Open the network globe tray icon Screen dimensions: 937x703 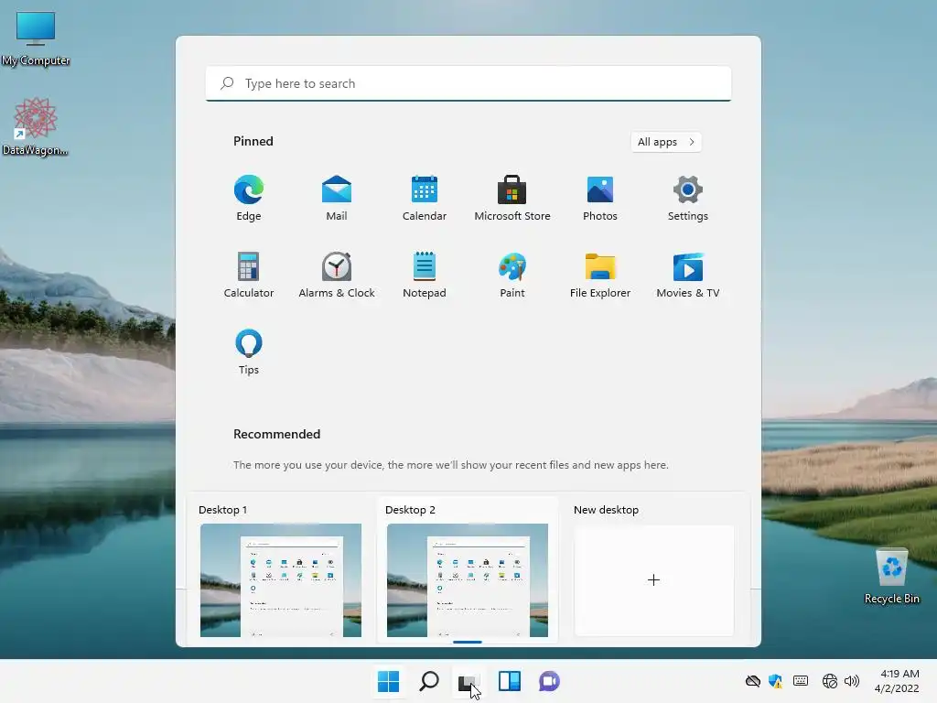point(829,681)
